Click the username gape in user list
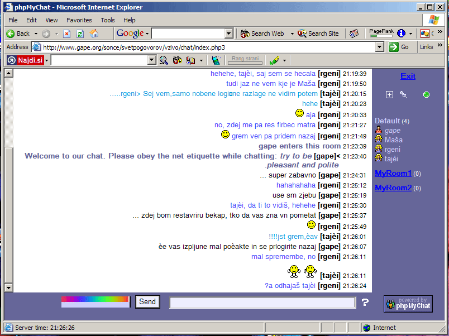This screenshot has height=336, width=449. pos(392,131)
